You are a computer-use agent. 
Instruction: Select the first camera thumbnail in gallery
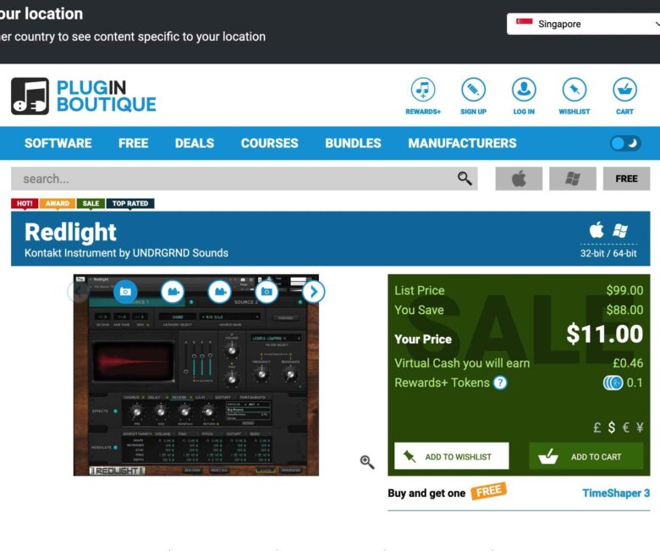point(125,291)
